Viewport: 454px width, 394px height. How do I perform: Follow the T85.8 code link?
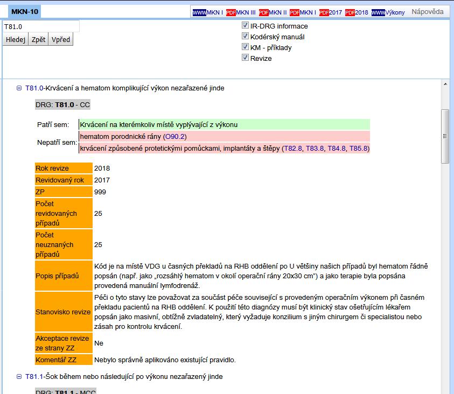(x=359, y=149)
